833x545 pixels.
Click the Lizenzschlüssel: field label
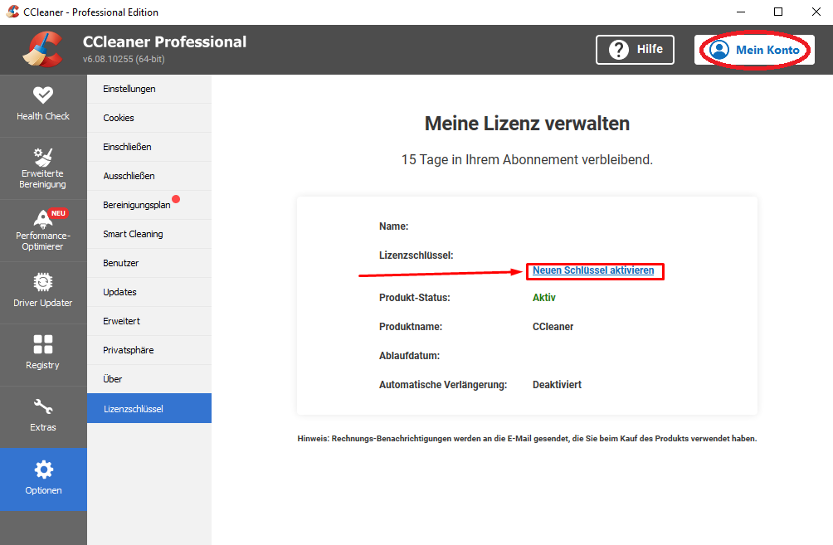(x=416, y=255)
